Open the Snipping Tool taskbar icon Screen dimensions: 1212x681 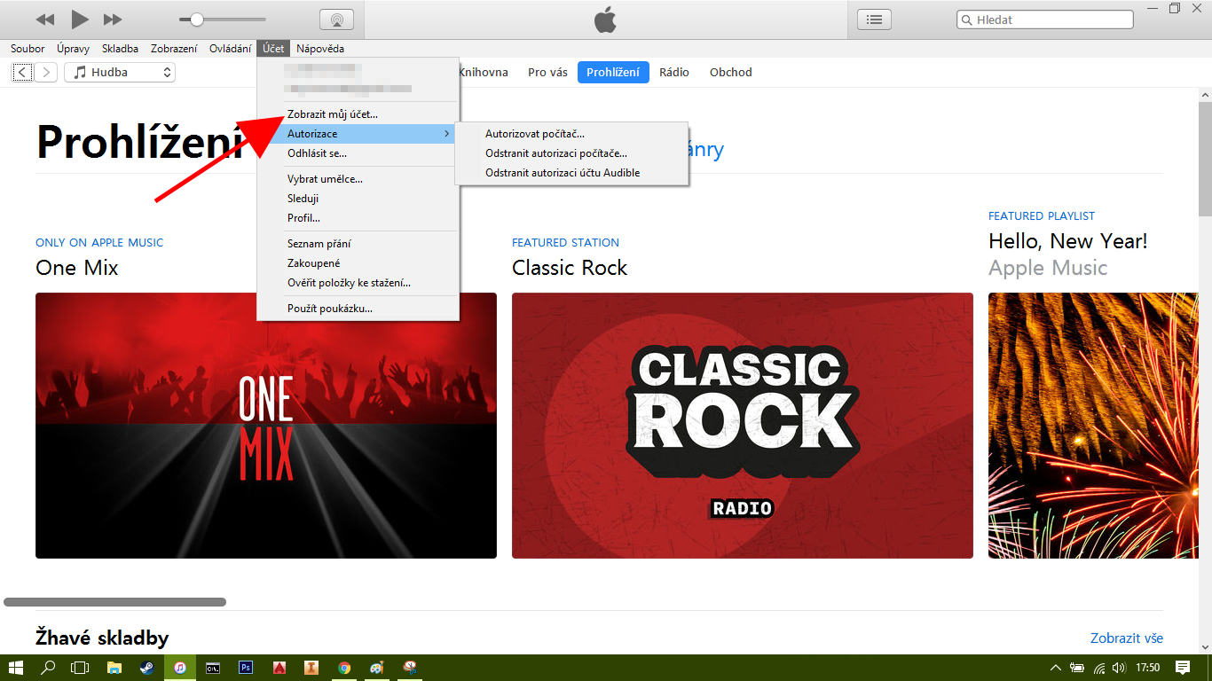[410, 668]
